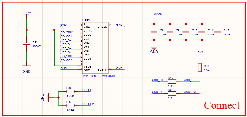Click the R29 1.5kΩ pull-up resistor
Screen dimensions: 247x117
(200, 68)
